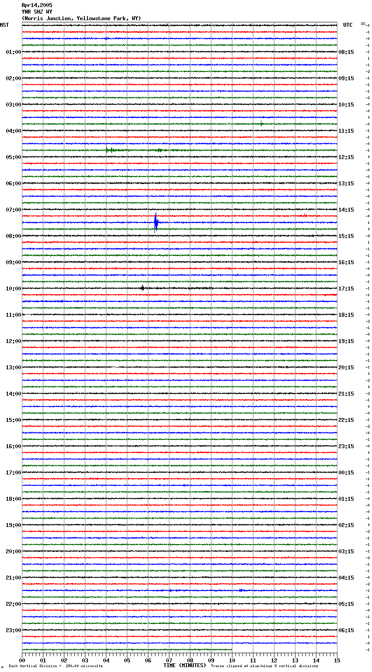Click the 16:00 MST hour label
372x672 pixels.
click(14, 446)
